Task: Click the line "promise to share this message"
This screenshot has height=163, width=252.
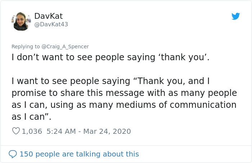Action: pos(124,93)
